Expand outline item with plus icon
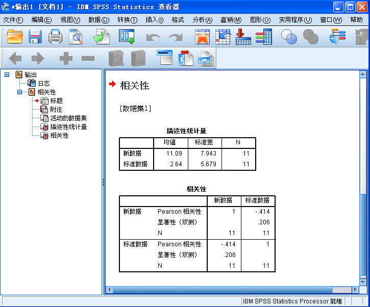The width and height of the screenshot is (370, 307). pos(66,58)
